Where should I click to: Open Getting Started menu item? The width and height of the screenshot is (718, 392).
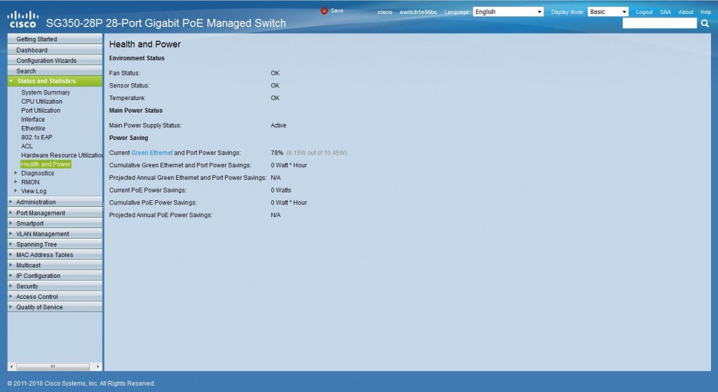pos(55,39)
